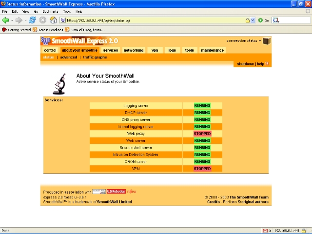The width and height of the screenshot is (312, 234).
Task: Expand the address bar URL dropdown
Action: (253, 20)
